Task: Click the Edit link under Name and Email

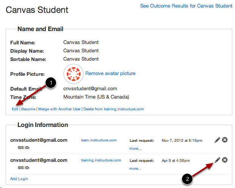Action: coord(15,109)
